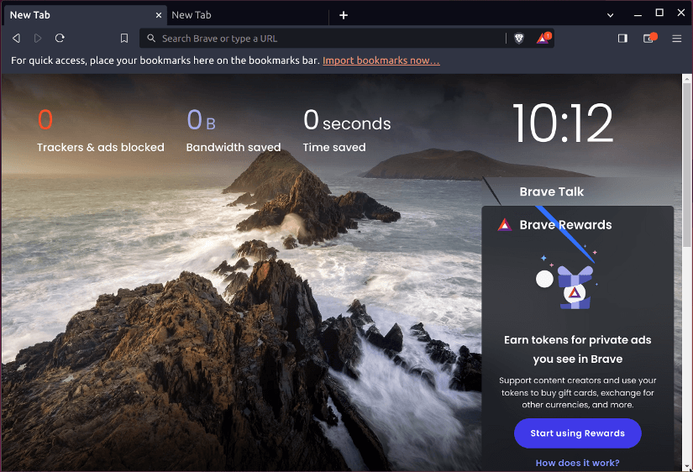Click the vertical scrollbar thumb

coord(687,165)
